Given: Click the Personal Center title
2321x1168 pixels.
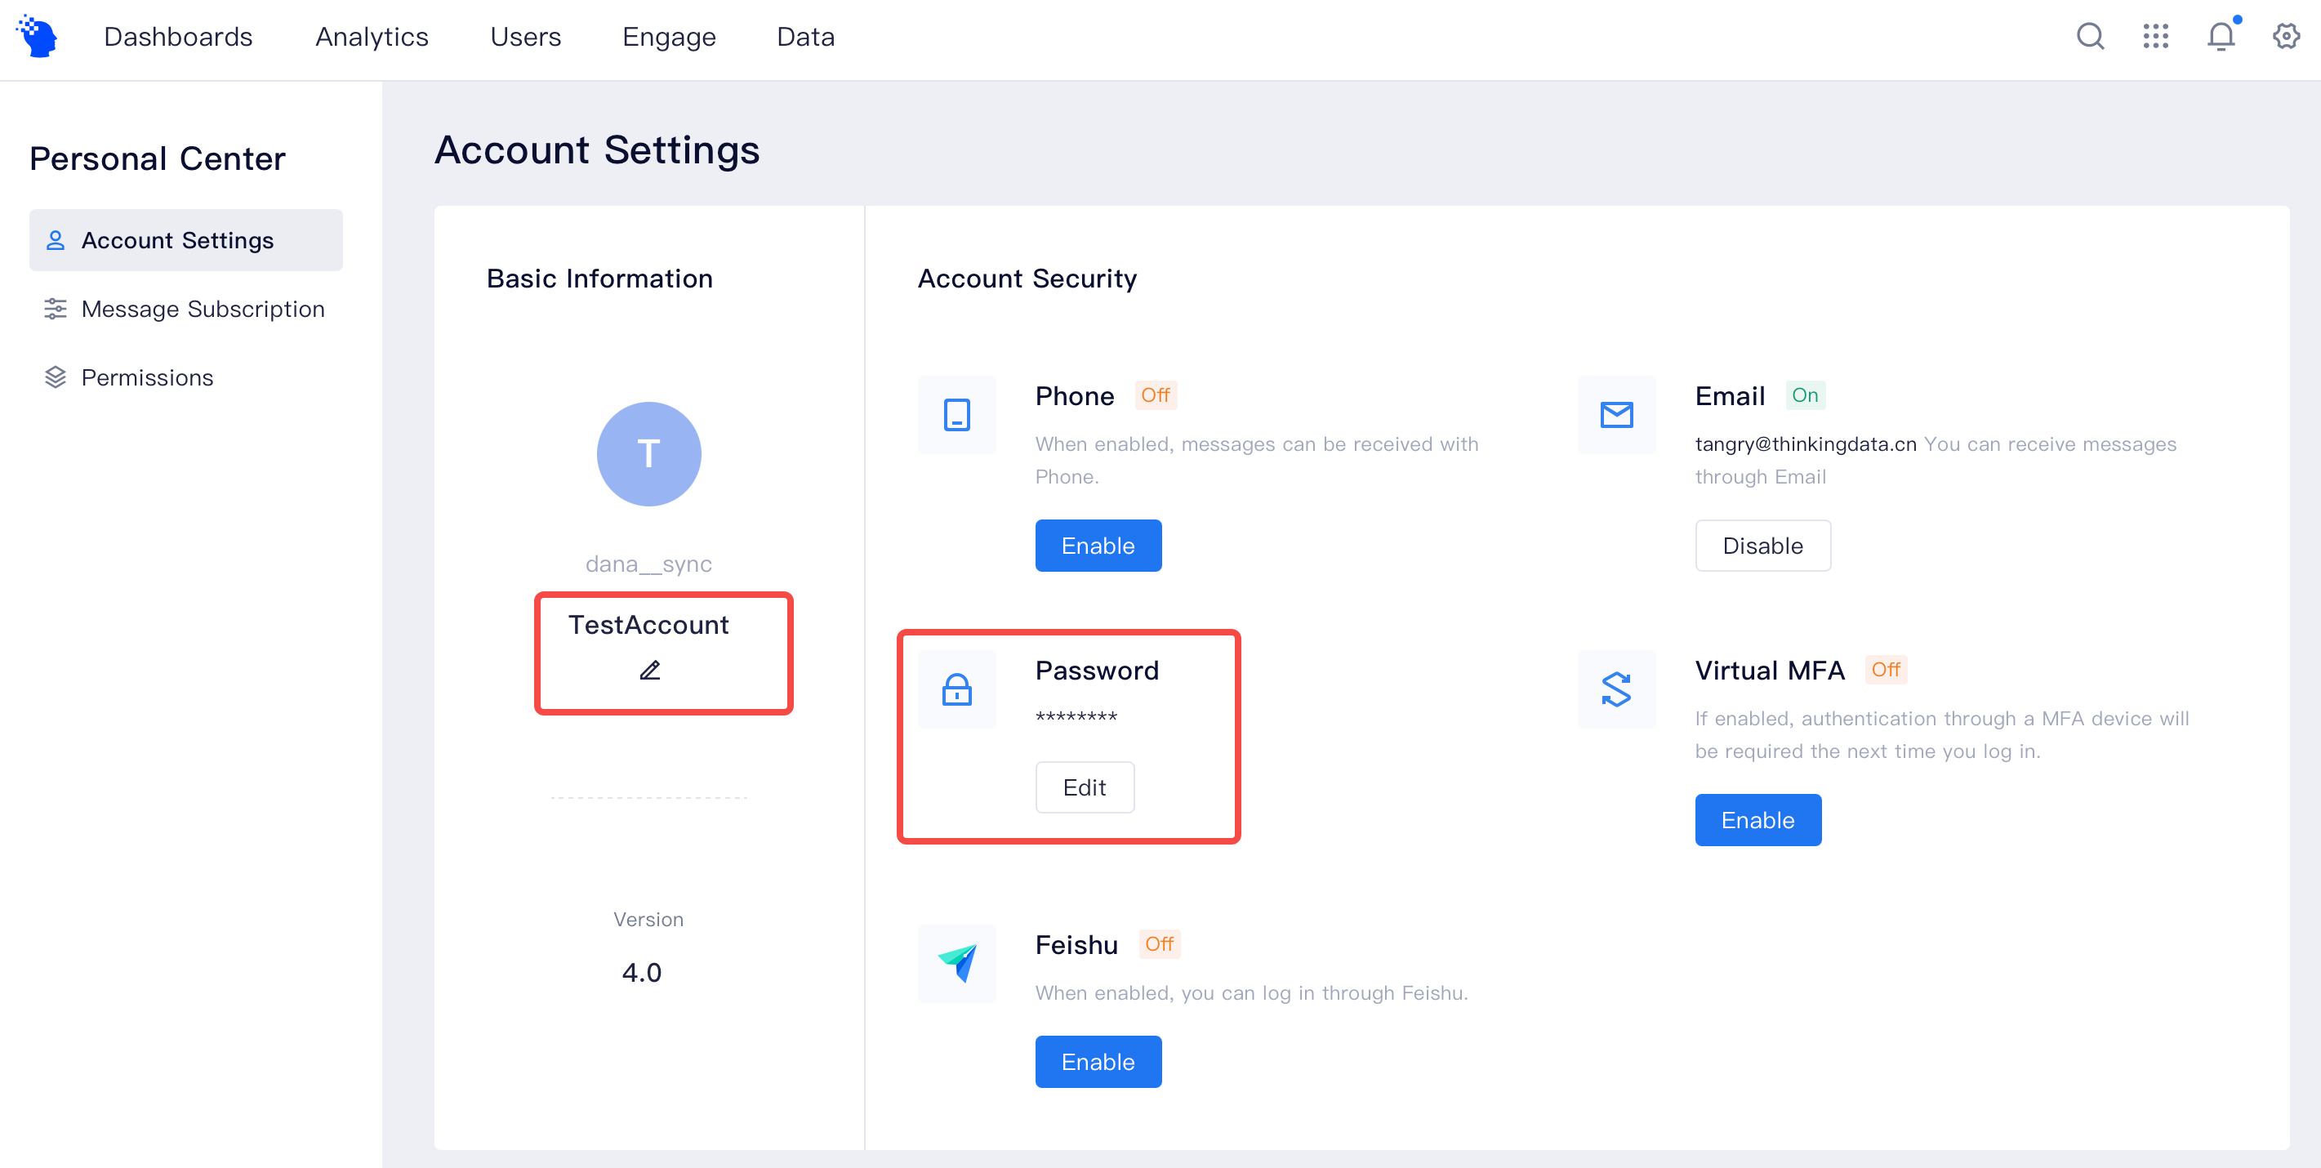Looking at the screenshot, I should [158, 158].
